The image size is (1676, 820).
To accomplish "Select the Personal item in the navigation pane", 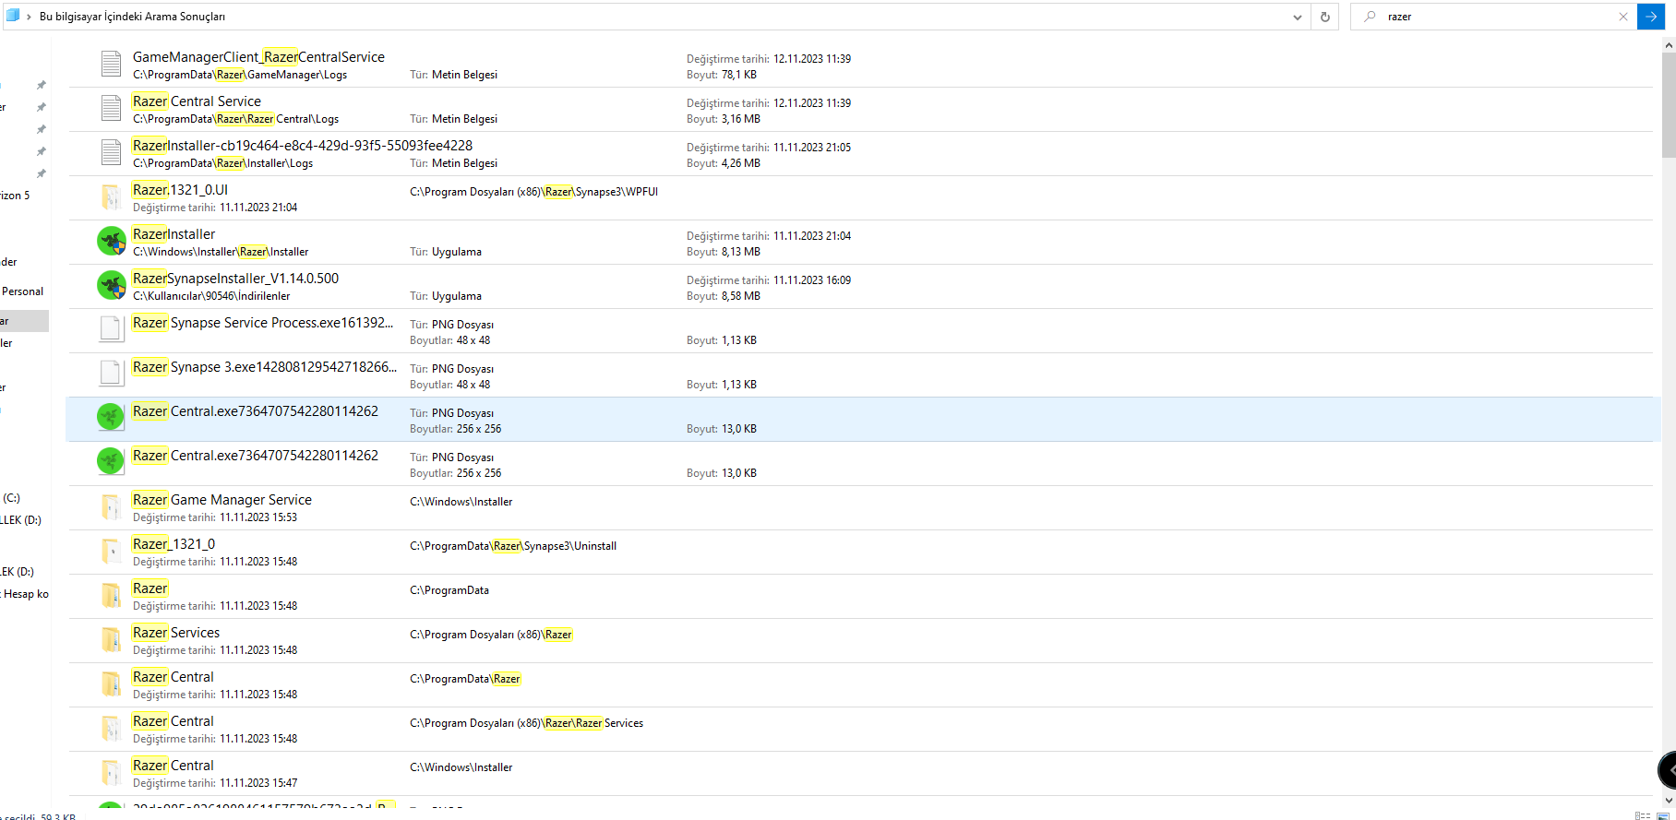I will point(22,291).
